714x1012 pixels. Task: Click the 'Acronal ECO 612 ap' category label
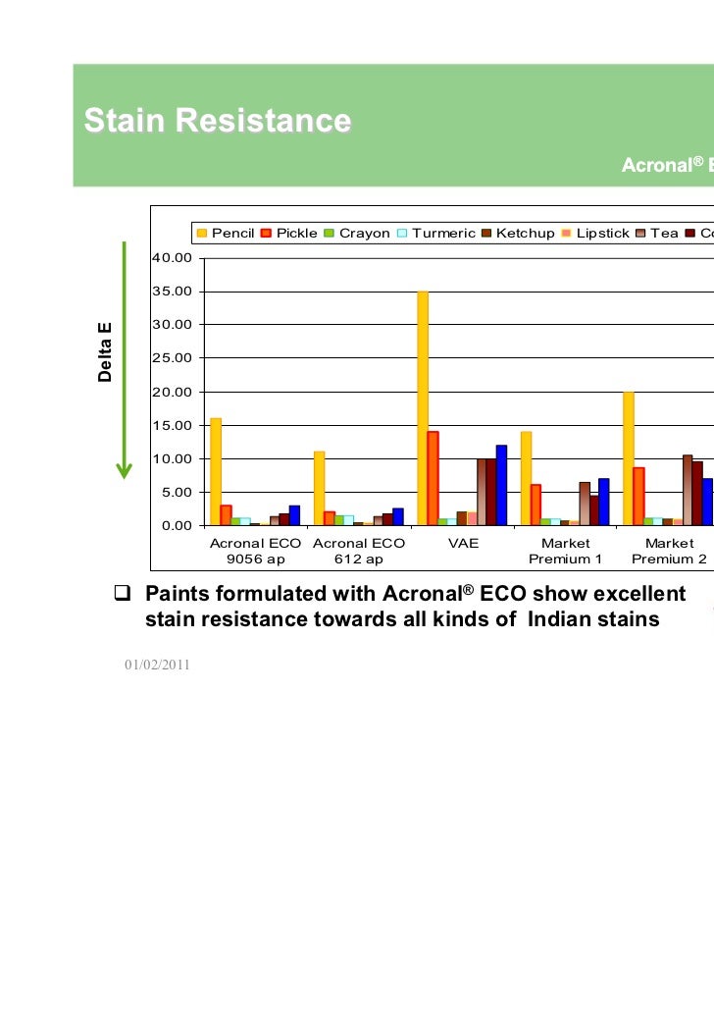pyautogui.click(x=359, y=552)
